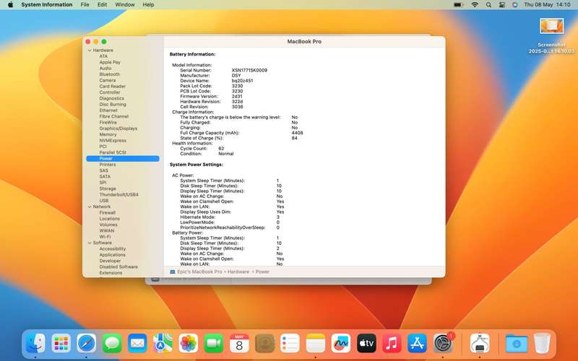Collapse the Hardware section

pyautogui.click(x=90, y=50)
